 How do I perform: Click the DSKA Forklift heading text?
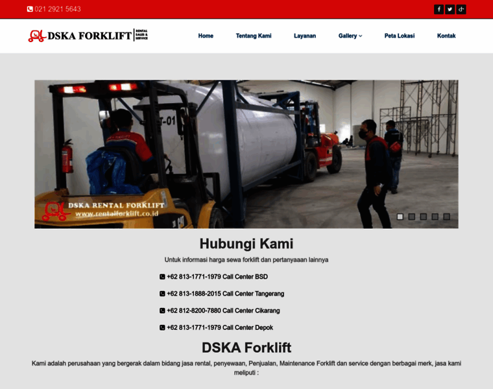coord(246,348)
